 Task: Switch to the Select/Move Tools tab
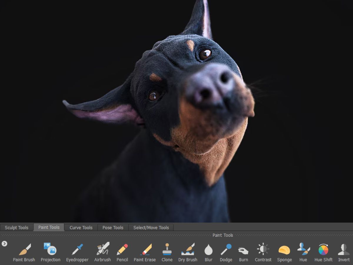(x=151, y=228)
